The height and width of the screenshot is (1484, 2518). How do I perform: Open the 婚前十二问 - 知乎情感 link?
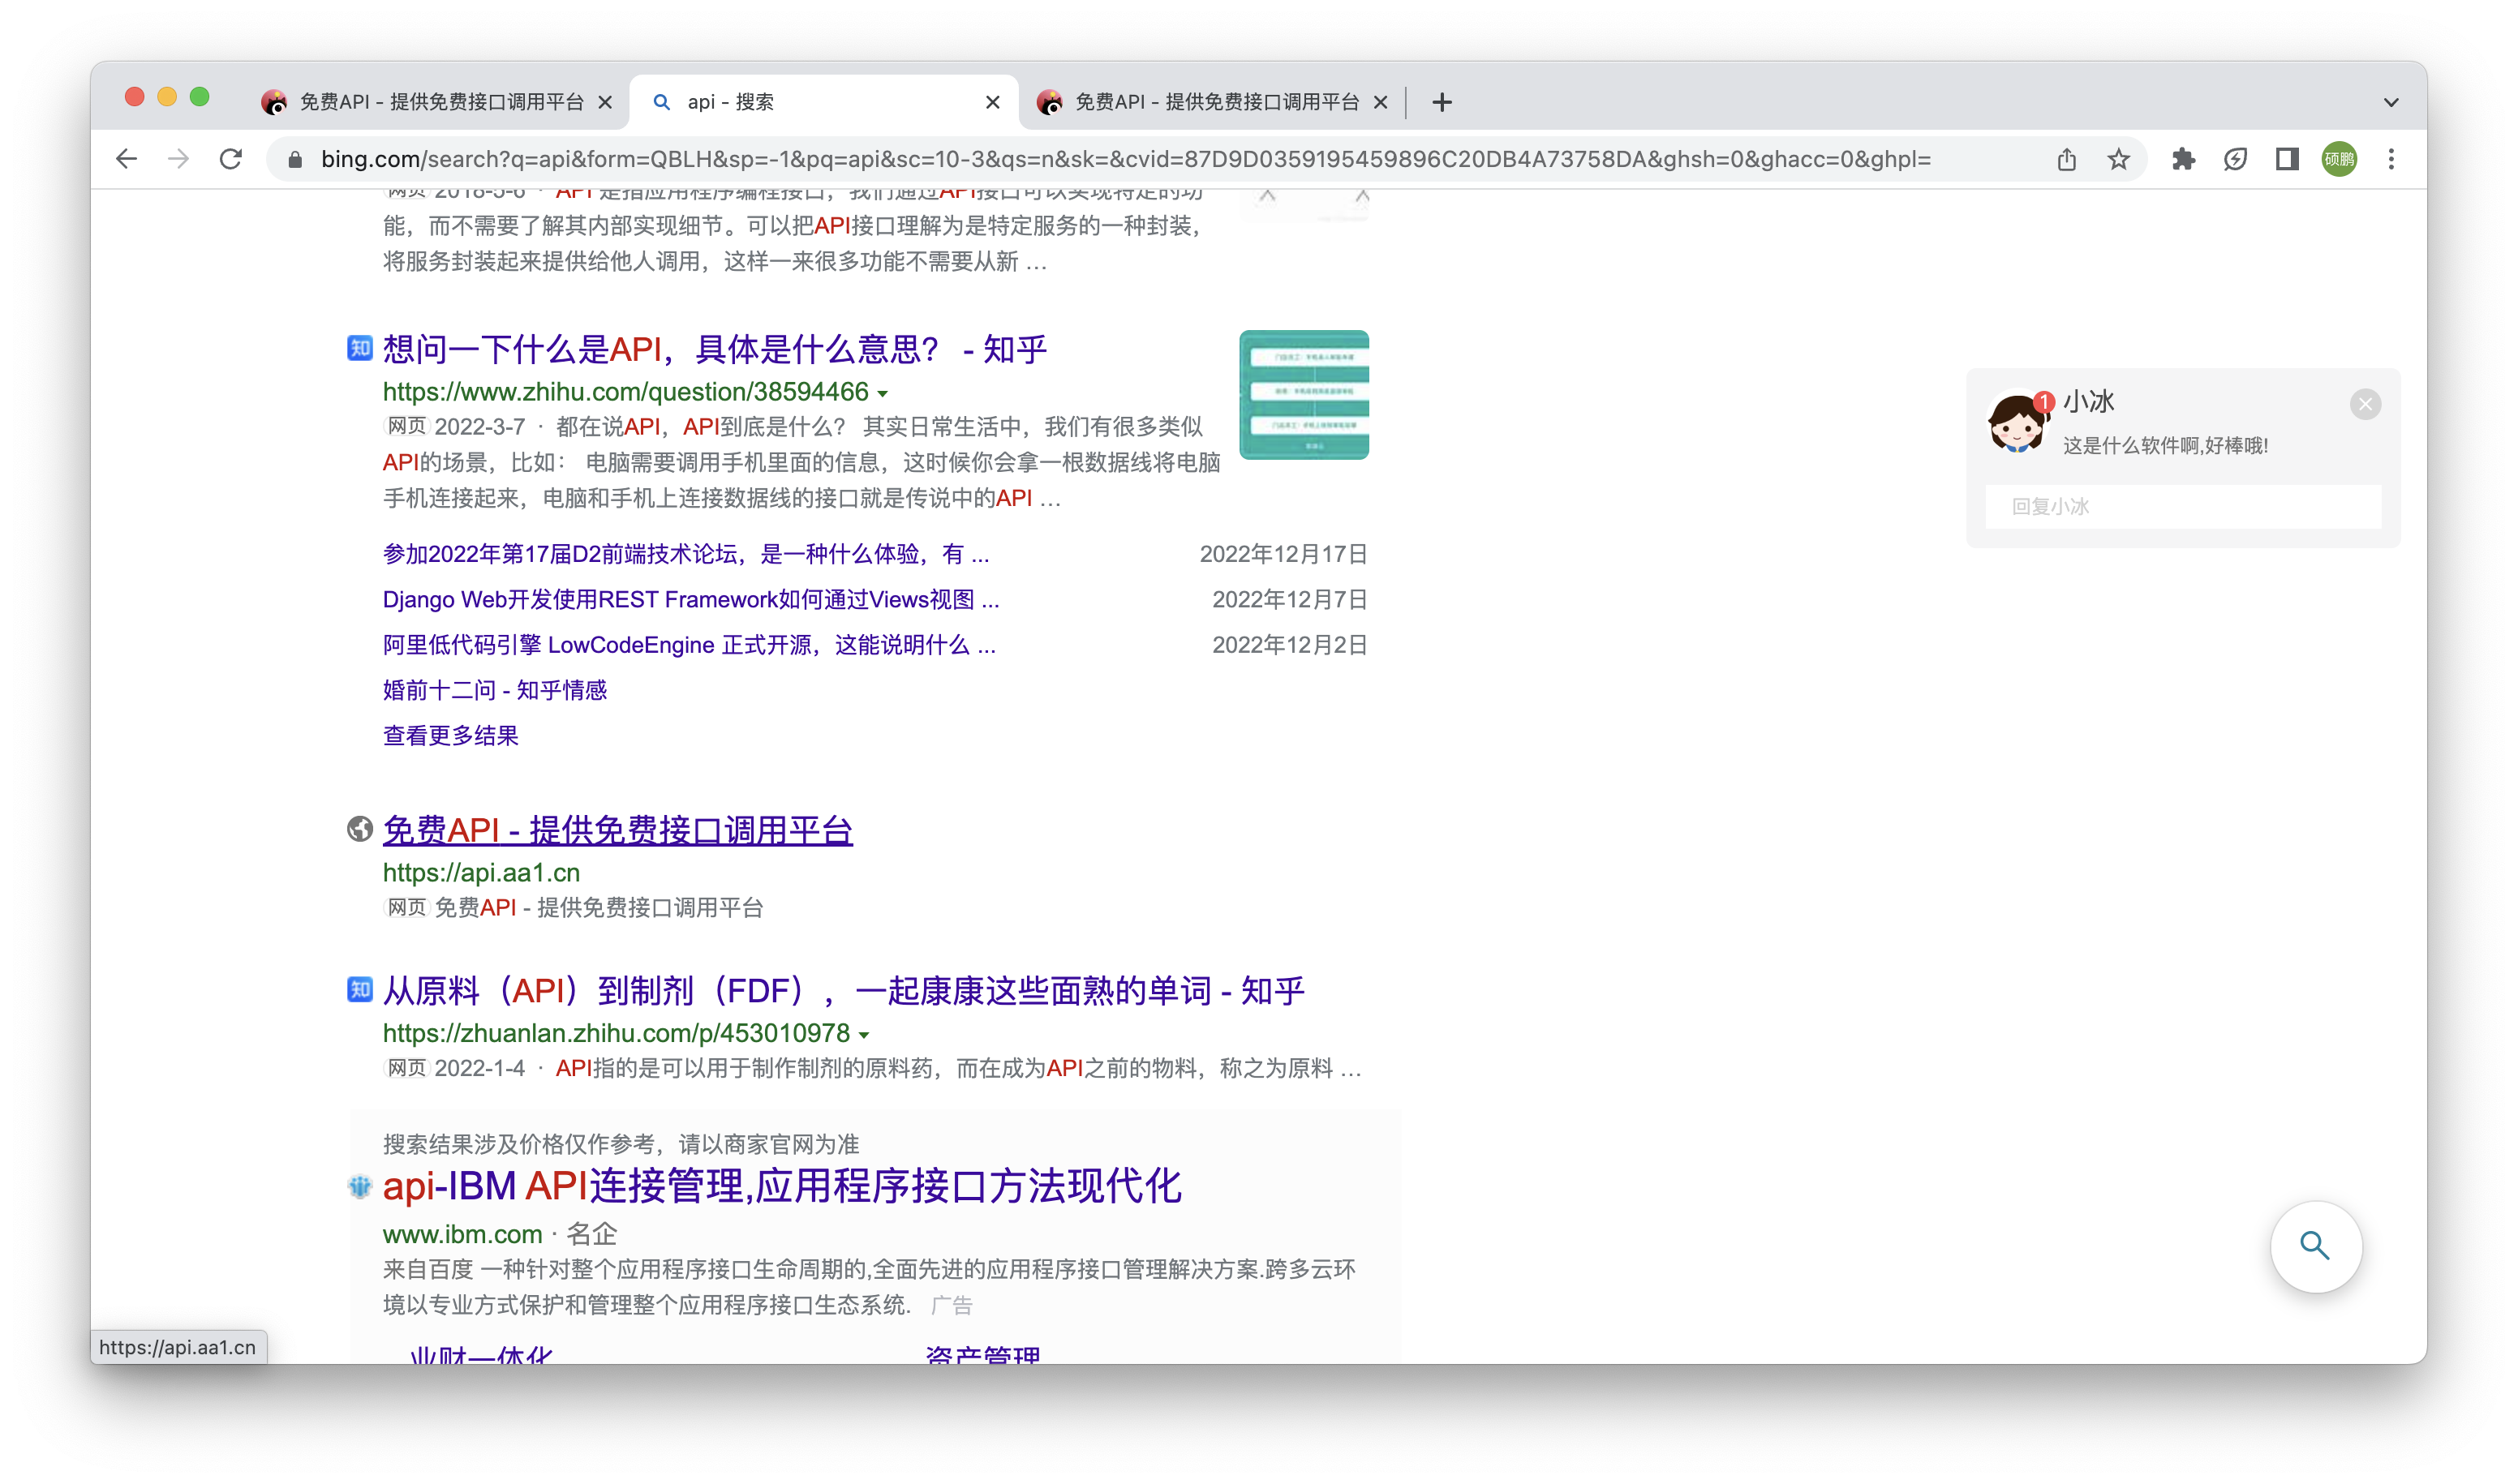point(494,690)
